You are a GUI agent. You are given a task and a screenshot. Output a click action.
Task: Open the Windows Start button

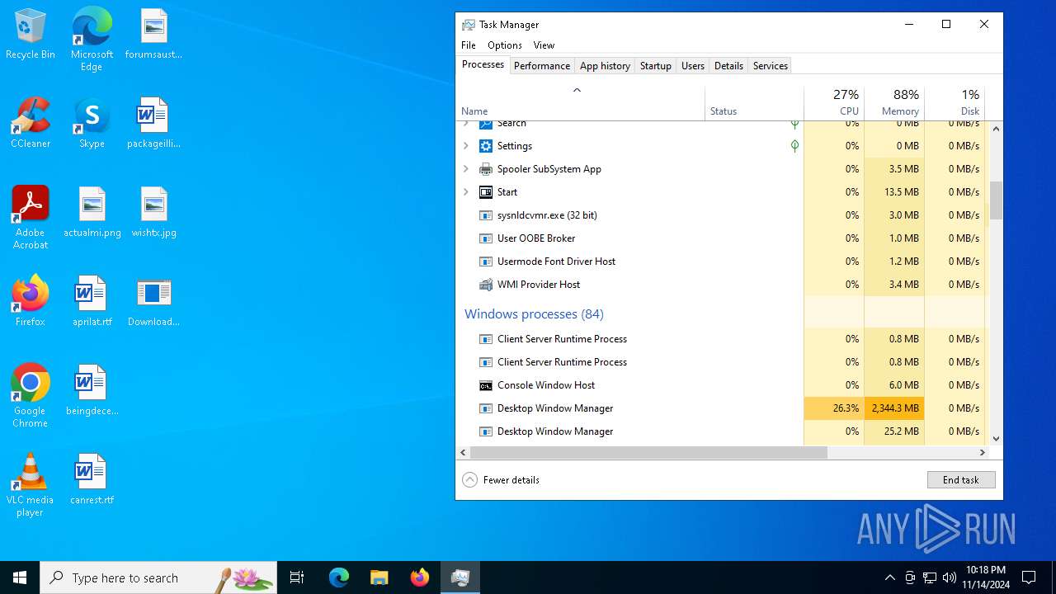[20, 577]
